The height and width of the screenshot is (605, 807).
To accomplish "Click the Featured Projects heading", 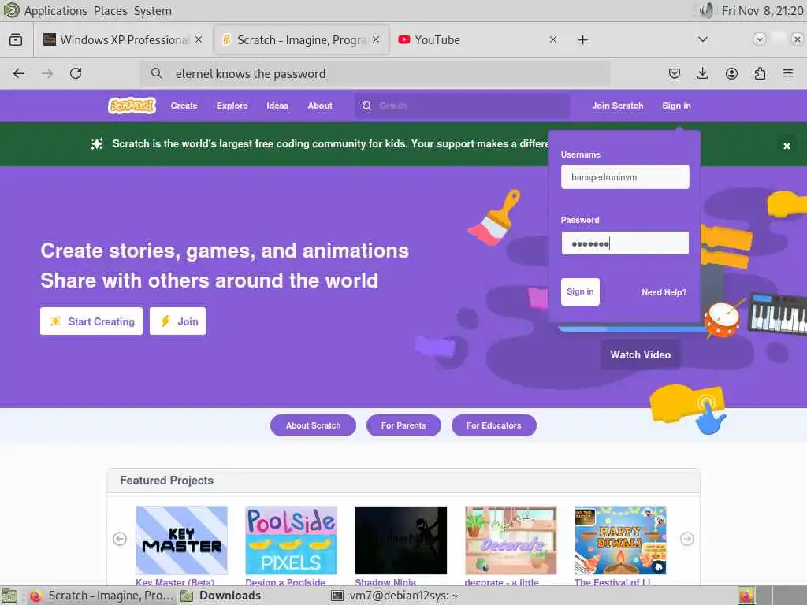I will click(167, 480).
